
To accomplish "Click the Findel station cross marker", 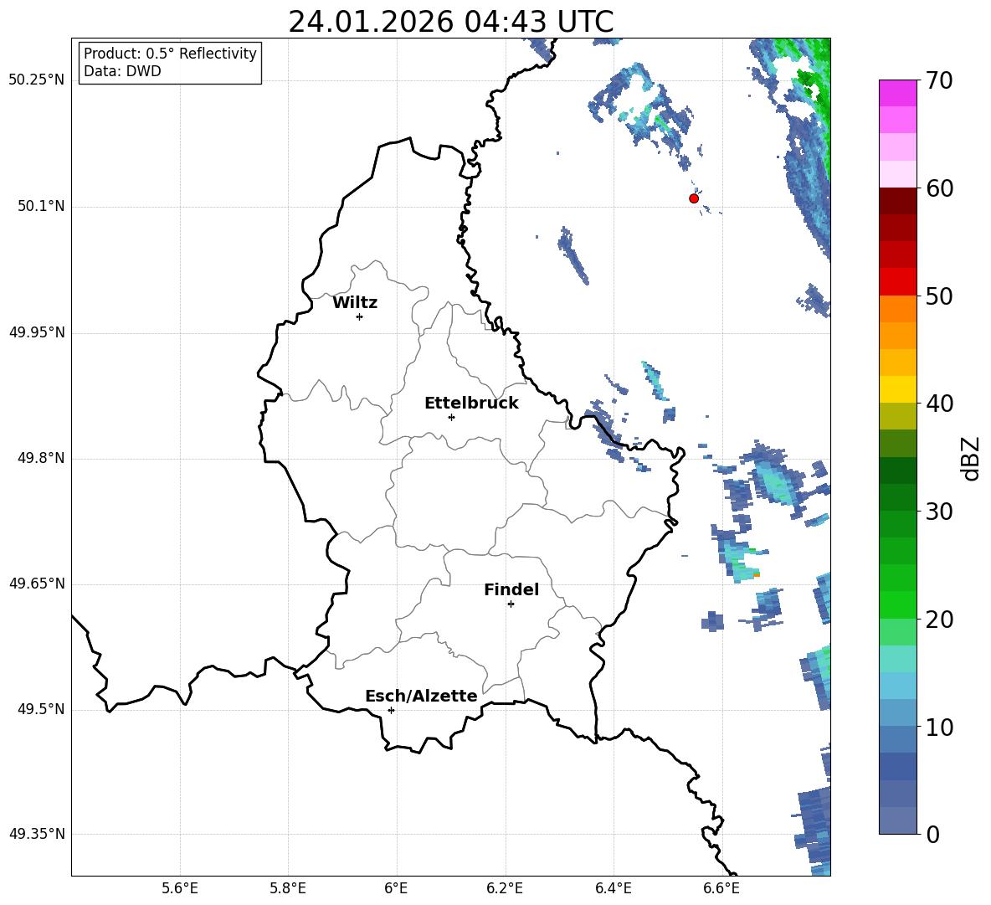I will point(511,604).
